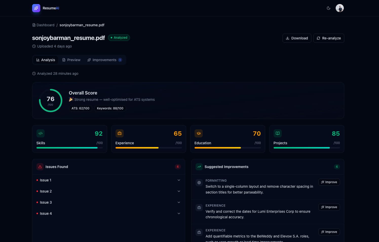Click the Re-analyze button
Screen dimensions: 379x242
click(329, 38)
